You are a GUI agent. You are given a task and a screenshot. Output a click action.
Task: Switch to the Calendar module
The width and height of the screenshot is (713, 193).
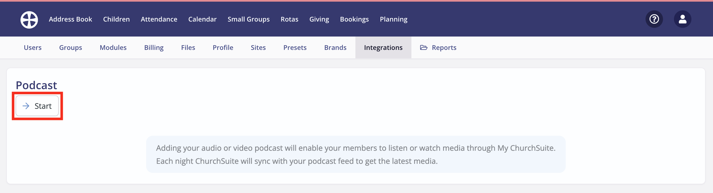pos(202,19)
